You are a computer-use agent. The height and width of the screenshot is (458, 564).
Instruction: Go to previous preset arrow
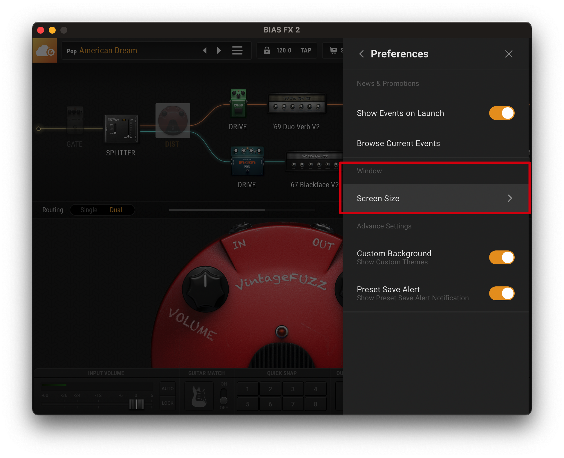click(205, 51)
